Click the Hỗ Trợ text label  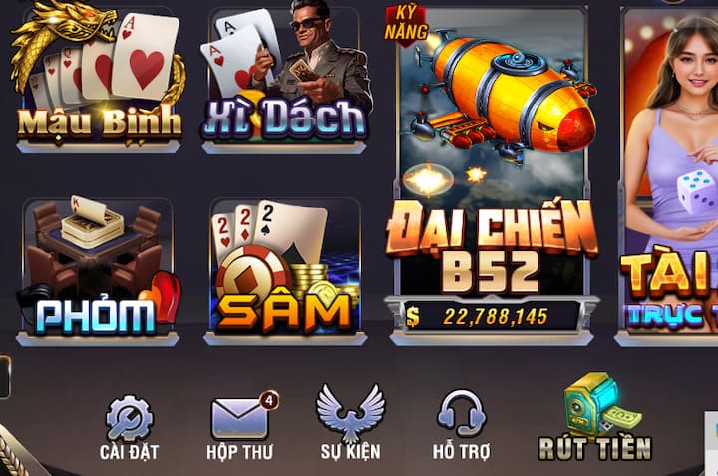[x=461, y=452]
